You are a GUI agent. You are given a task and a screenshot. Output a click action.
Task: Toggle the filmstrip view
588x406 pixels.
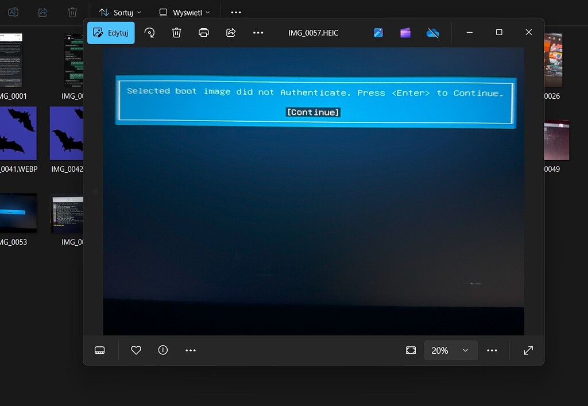(x=100, y=350)
